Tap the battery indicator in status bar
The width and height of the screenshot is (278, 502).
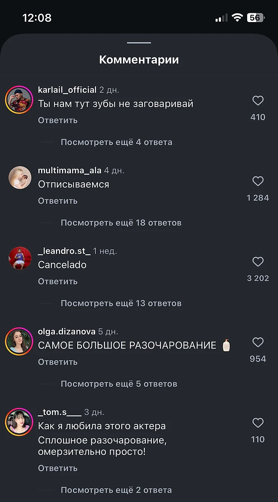click(x=256, y=18)
